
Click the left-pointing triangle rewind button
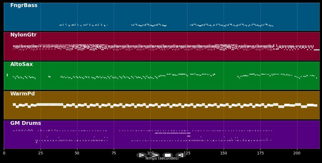click(x=180, y=155)
